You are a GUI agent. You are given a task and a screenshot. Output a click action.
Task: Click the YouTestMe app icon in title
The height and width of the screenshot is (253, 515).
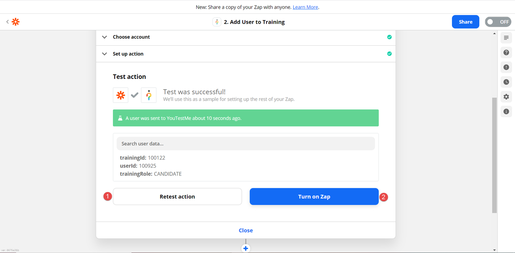coord(217,22)
